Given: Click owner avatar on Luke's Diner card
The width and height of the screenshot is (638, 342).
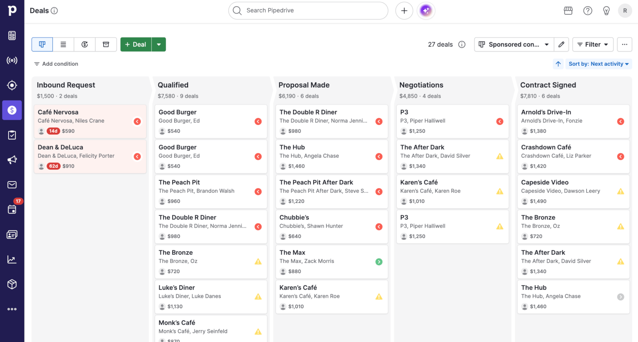Looking at the screenshot, I should click(162, 306).
